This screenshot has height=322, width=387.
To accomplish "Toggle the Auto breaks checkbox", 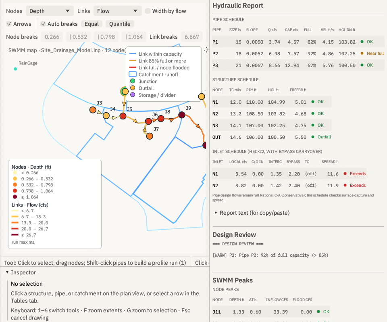I will (x=43, y=24).
